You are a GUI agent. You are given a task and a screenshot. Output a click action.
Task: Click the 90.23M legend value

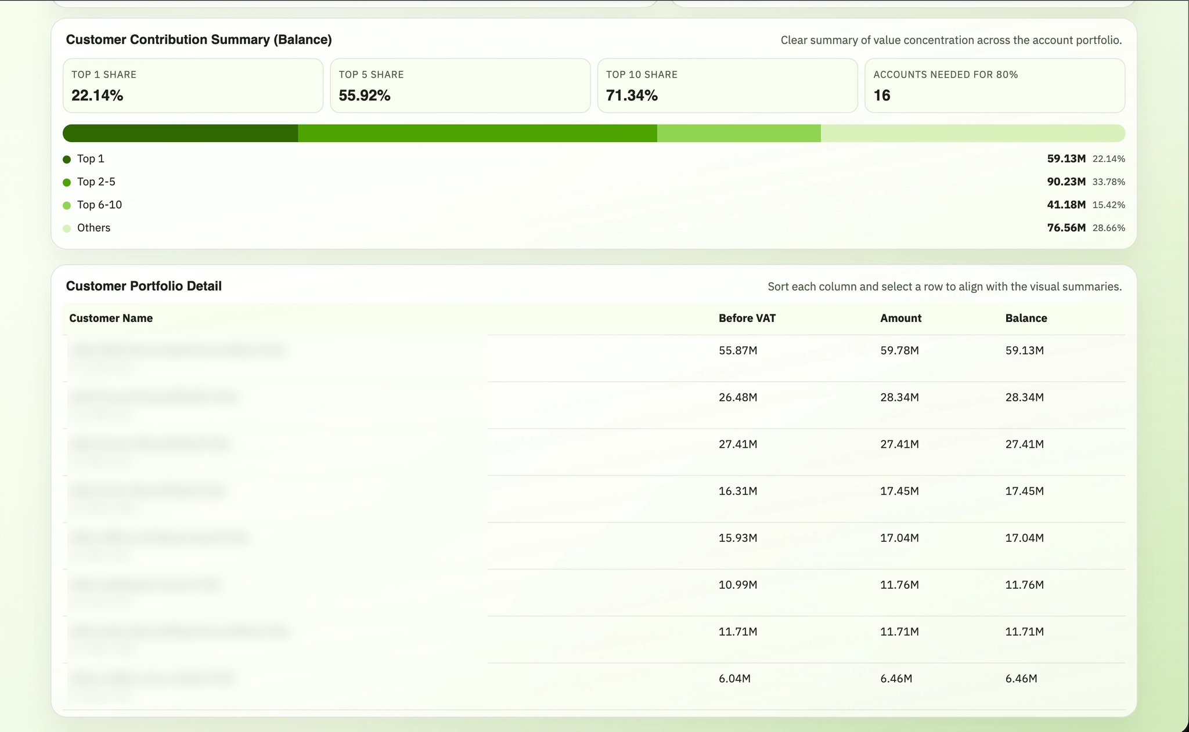[x=1067, y=182]
